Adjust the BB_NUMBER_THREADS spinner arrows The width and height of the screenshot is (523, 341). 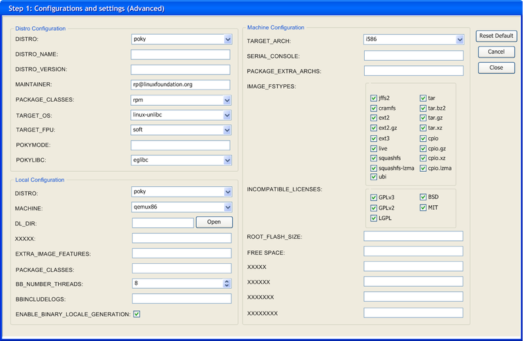pos(227,284)
